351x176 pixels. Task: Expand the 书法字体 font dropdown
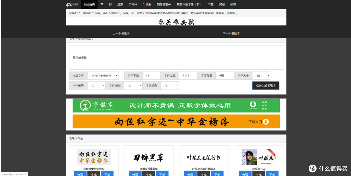click(103, 76)
